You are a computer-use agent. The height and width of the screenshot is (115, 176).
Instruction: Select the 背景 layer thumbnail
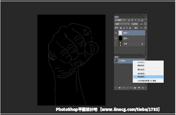(x=120, y=44)
